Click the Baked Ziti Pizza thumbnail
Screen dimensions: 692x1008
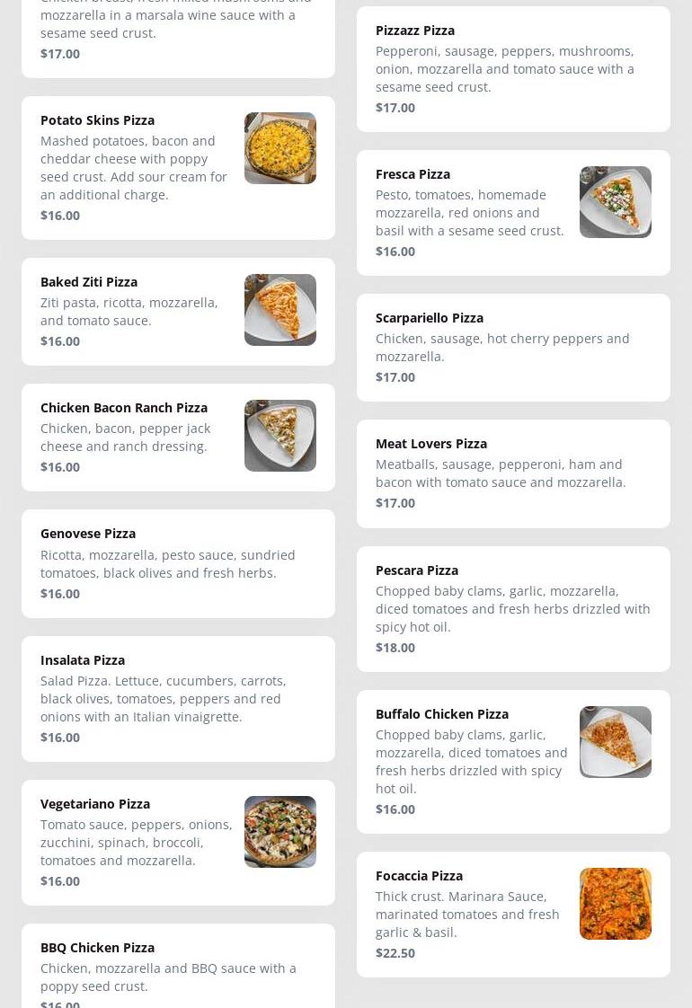(279, 310)
